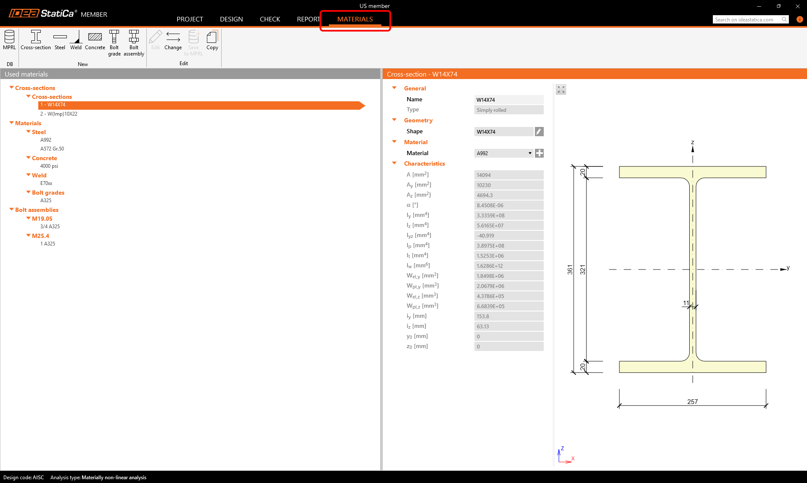Add a new Bolt assembly
Screen dimensions: 807x483
pyautogui.click(x=134, y=42)
